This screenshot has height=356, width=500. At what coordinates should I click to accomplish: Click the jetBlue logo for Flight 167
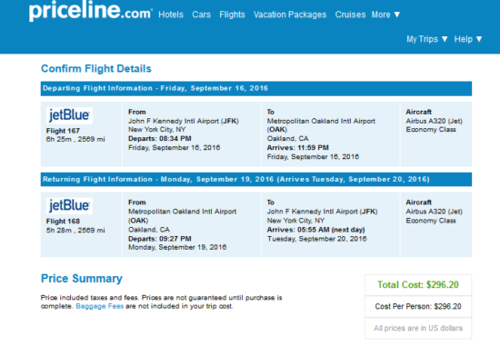69,115
